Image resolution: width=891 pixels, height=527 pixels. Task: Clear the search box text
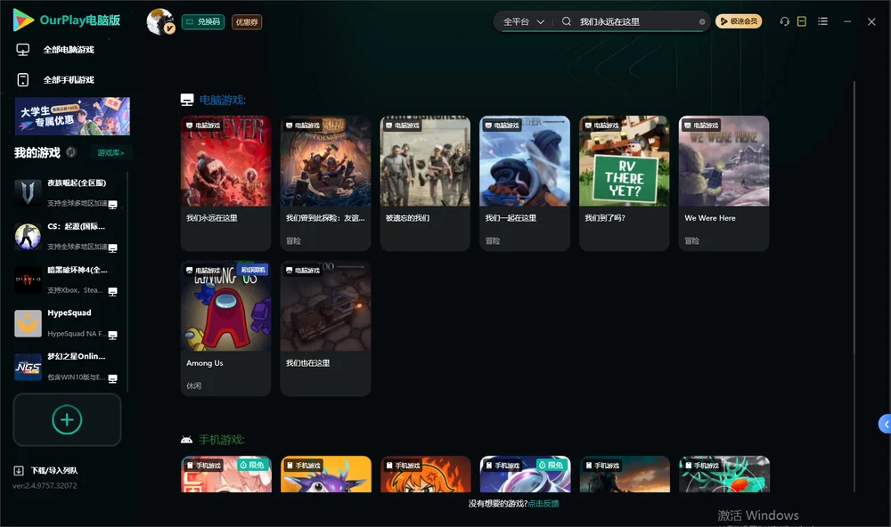702,21
